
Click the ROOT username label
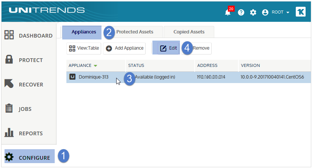[277, 12]
